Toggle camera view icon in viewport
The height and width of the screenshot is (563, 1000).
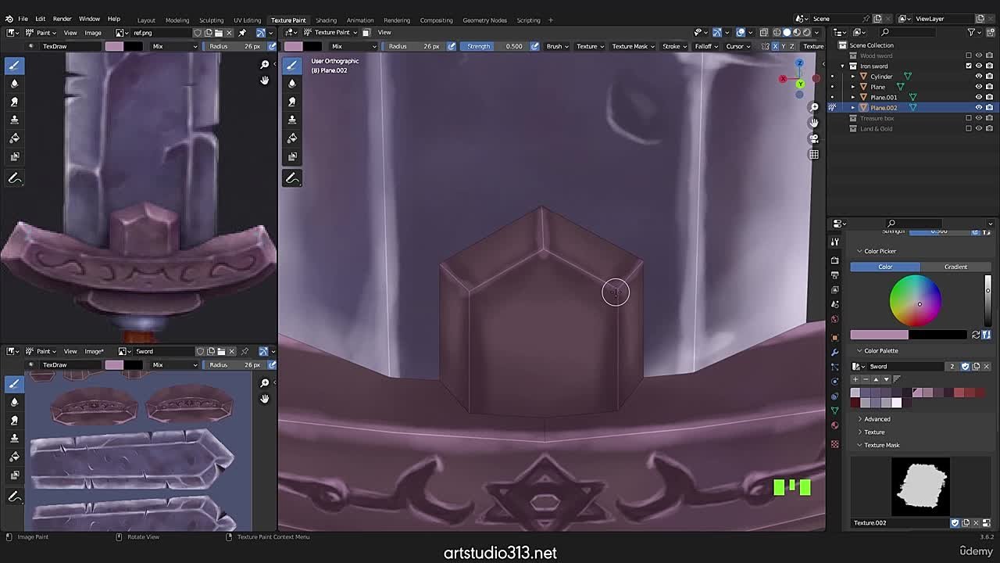(x=814, y=138)
